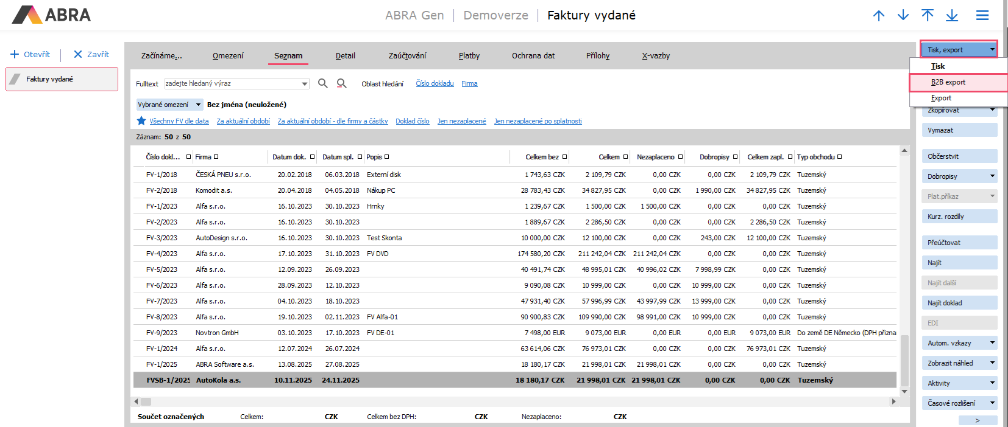Expand the Autom. vzkazy dropdown
Screen dimensions: 1008x427
click(959, 343)
